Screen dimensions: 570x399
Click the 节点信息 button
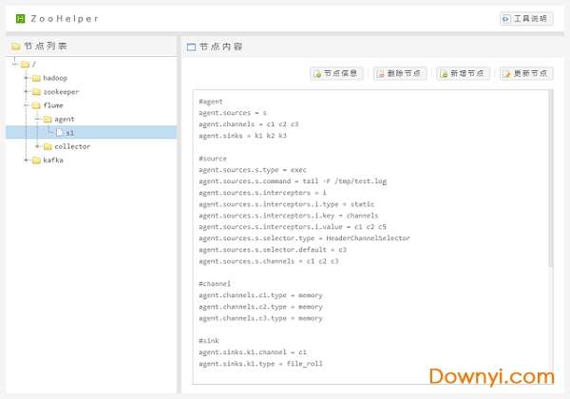pos(336,73)
